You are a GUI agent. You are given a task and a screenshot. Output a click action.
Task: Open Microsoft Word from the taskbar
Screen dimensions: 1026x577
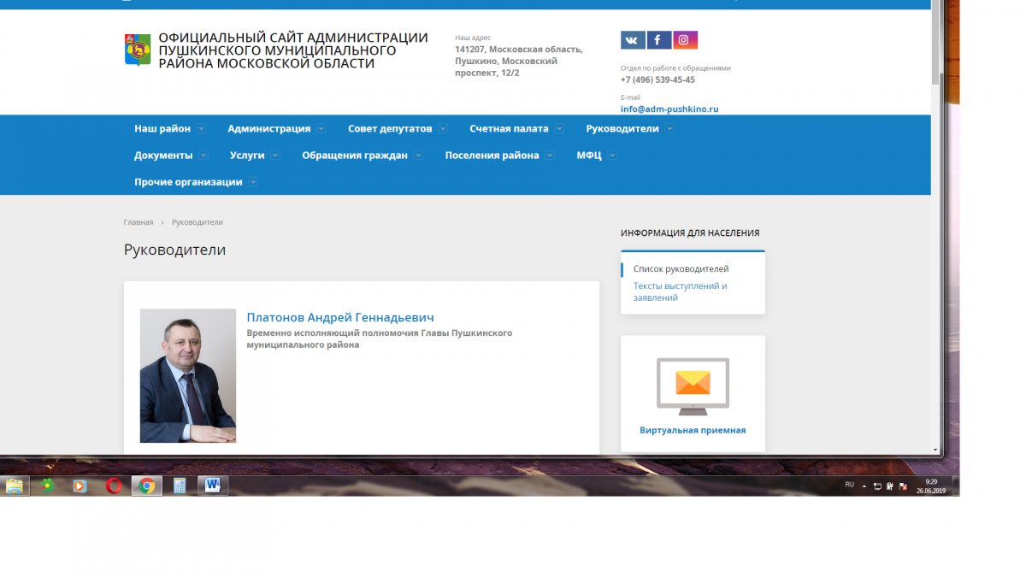tap(213, 486)
